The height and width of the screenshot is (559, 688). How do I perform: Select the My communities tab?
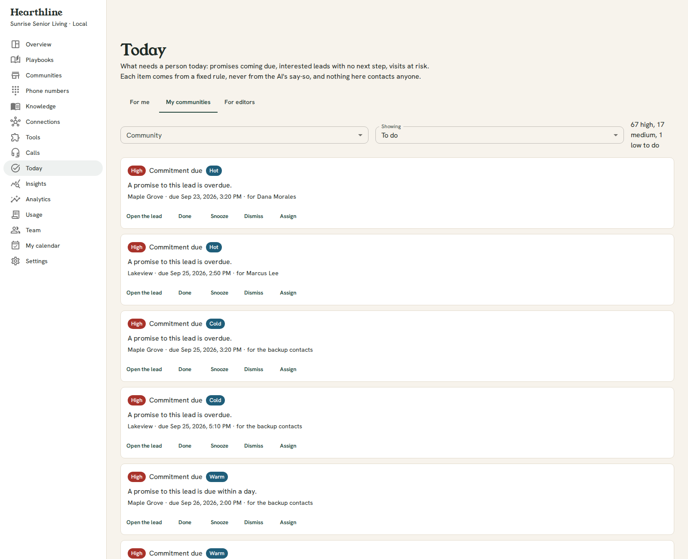point(188,102)
